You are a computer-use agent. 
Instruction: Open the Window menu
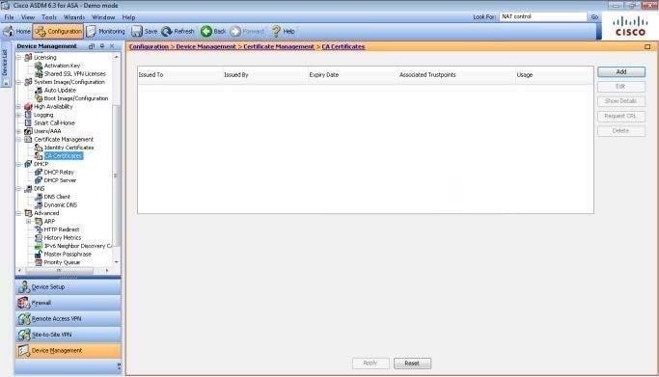tap(103, 17)
